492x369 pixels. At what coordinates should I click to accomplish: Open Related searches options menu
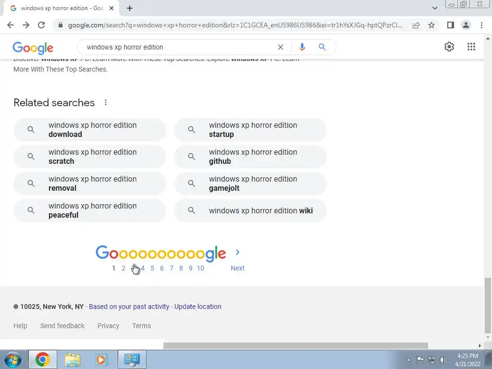[x=106, y=103]
